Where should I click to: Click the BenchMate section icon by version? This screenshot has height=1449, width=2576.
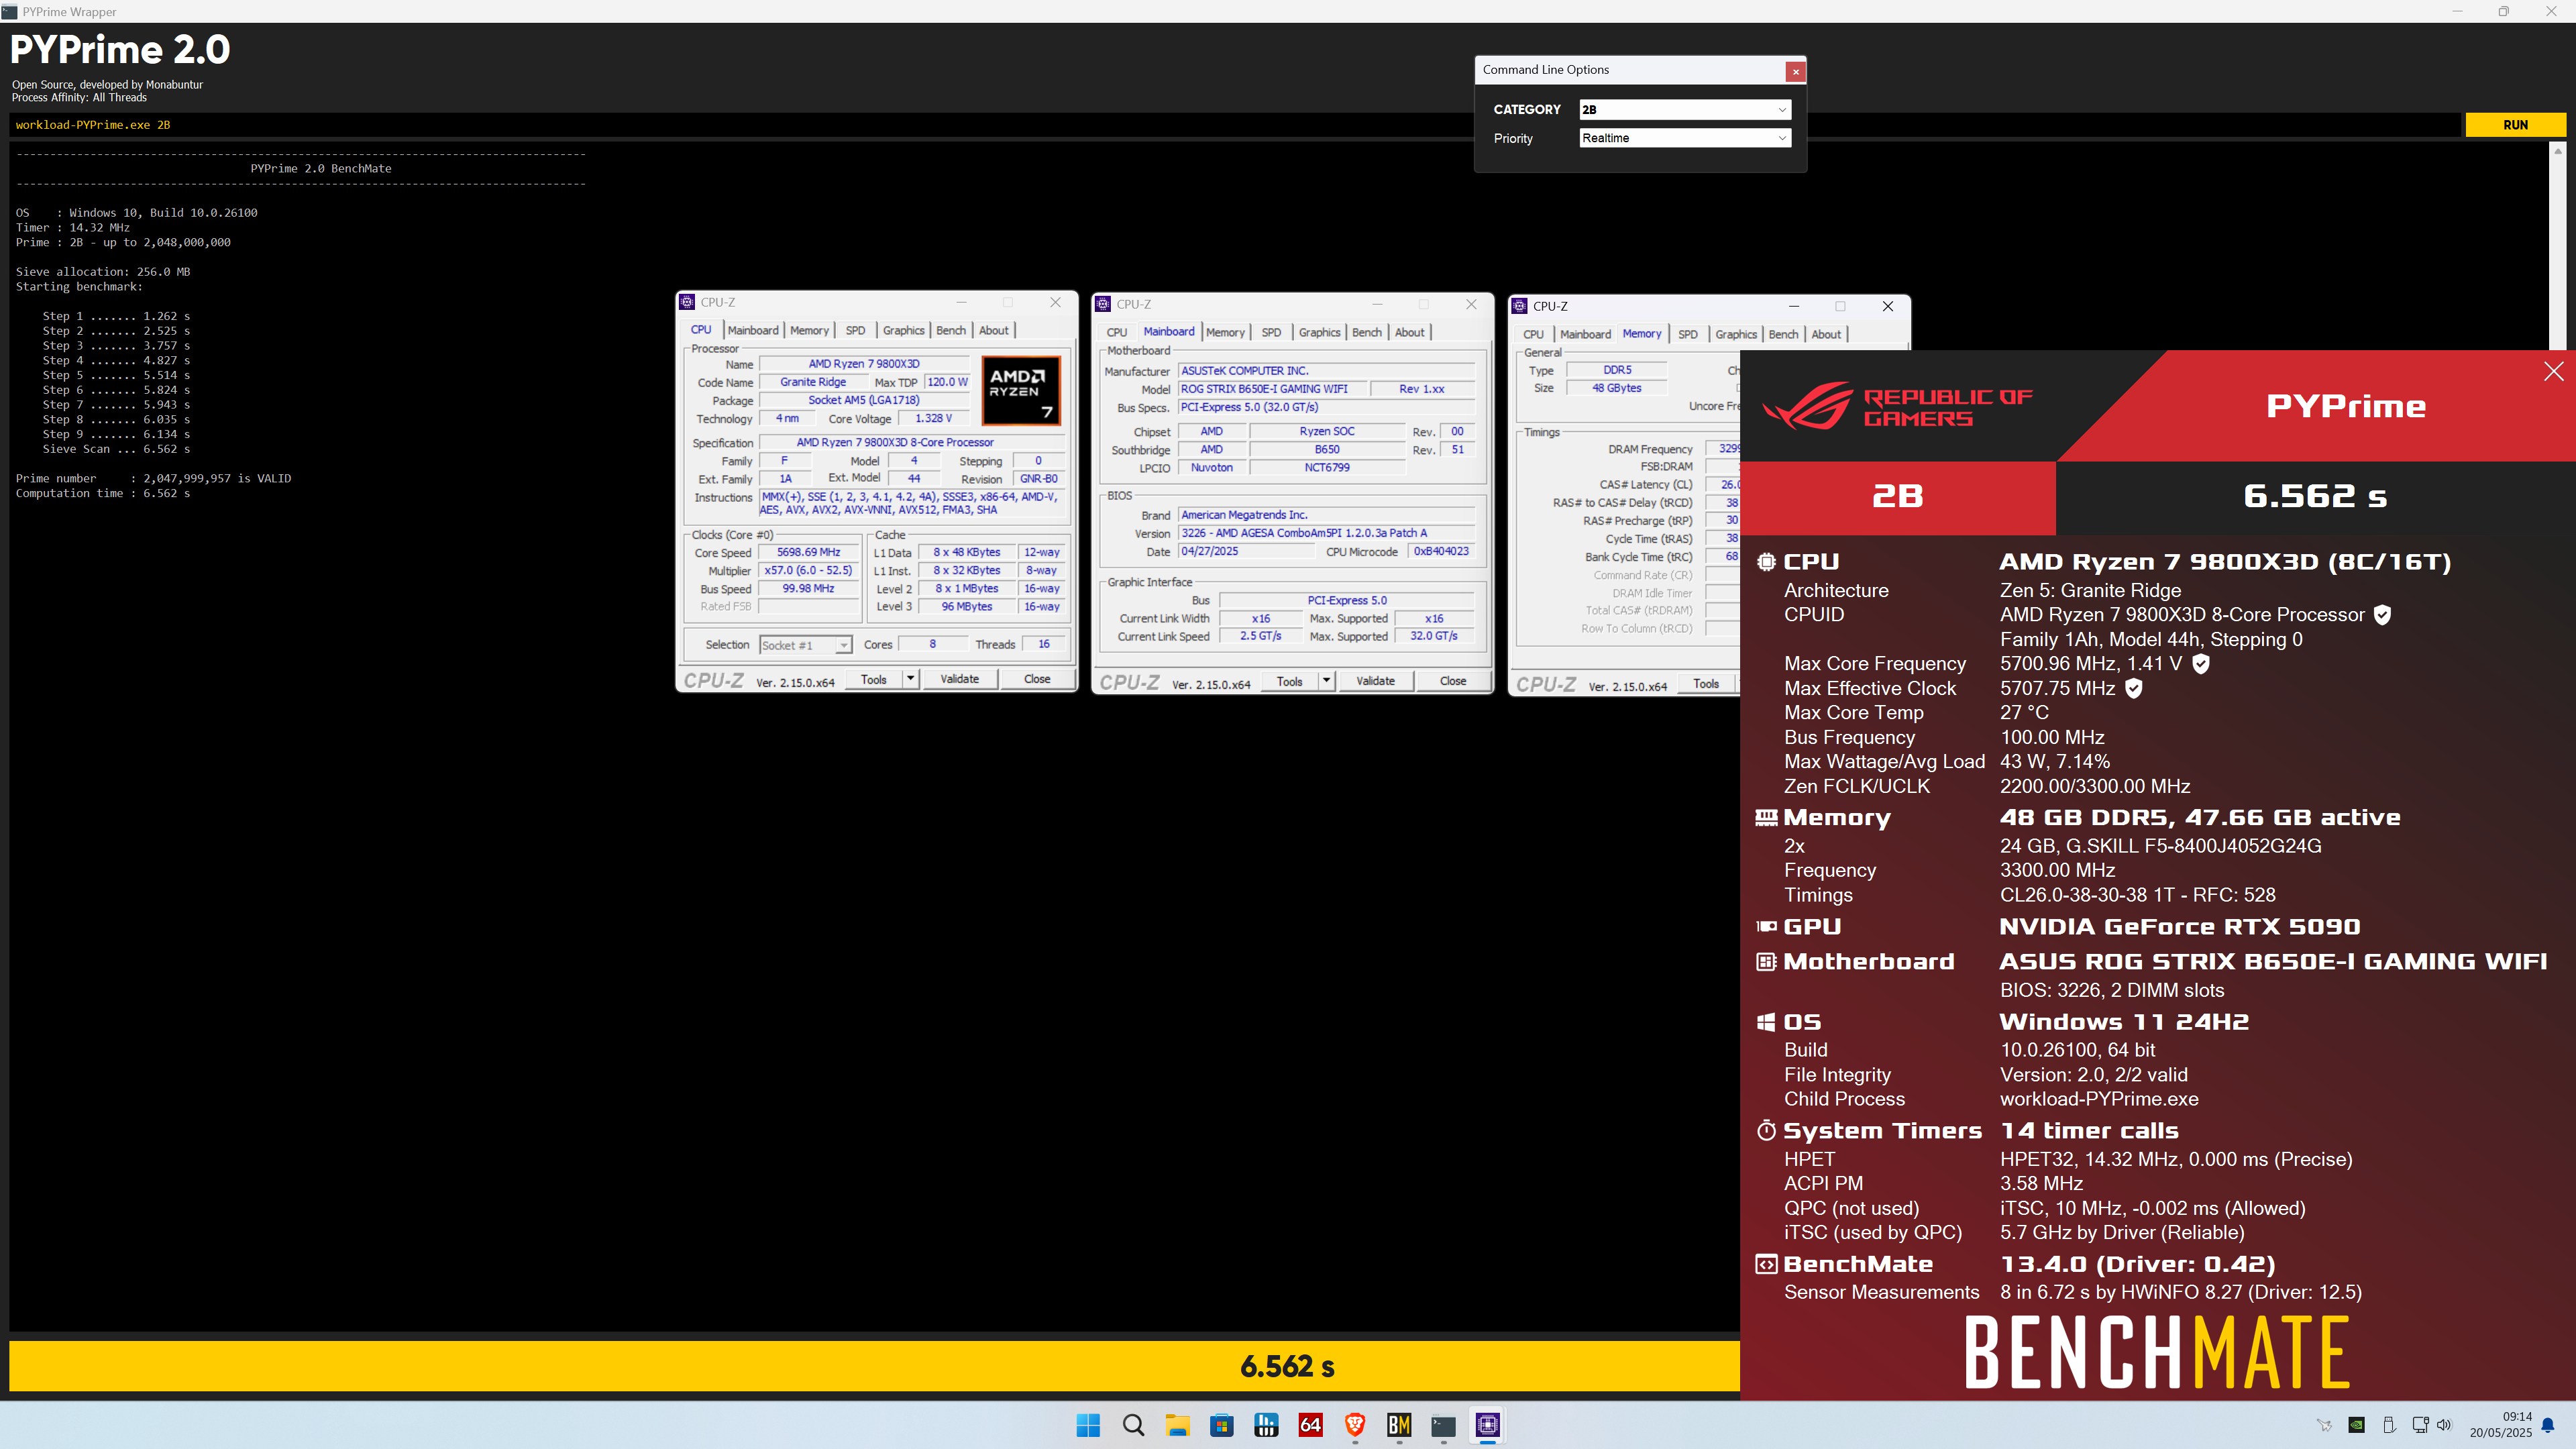click(x=1766, y=1264)
